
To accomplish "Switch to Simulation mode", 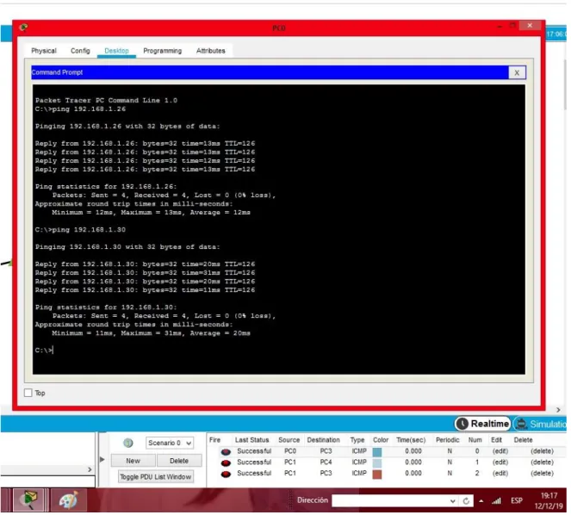I will 540,424.
